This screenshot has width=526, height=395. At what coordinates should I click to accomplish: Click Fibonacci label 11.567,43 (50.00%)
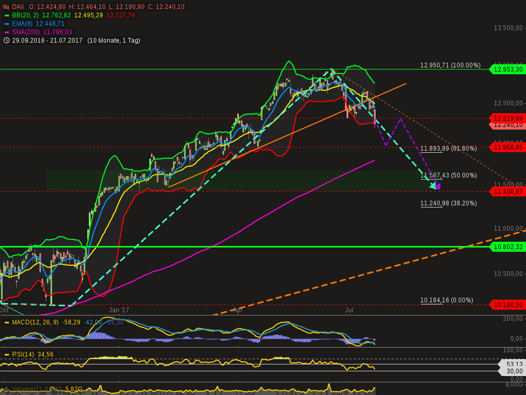449,175
